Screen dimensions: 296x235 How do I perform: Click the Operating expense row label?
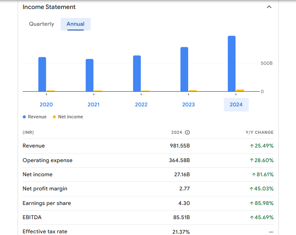pos(47,160)
